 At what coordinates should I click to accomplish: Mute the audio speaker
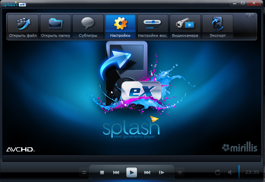click(x=231, y=172)
